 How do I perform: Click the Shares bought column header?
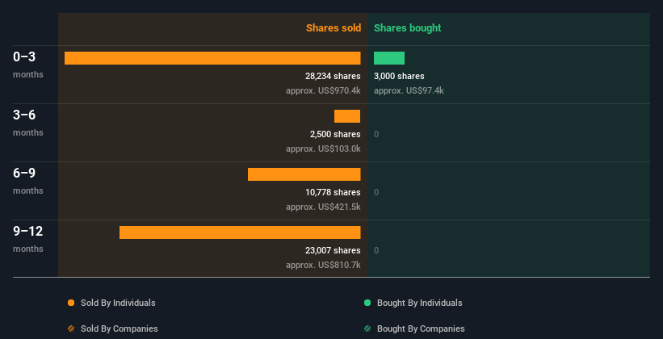pyautogui.click(x=407, y=28)
